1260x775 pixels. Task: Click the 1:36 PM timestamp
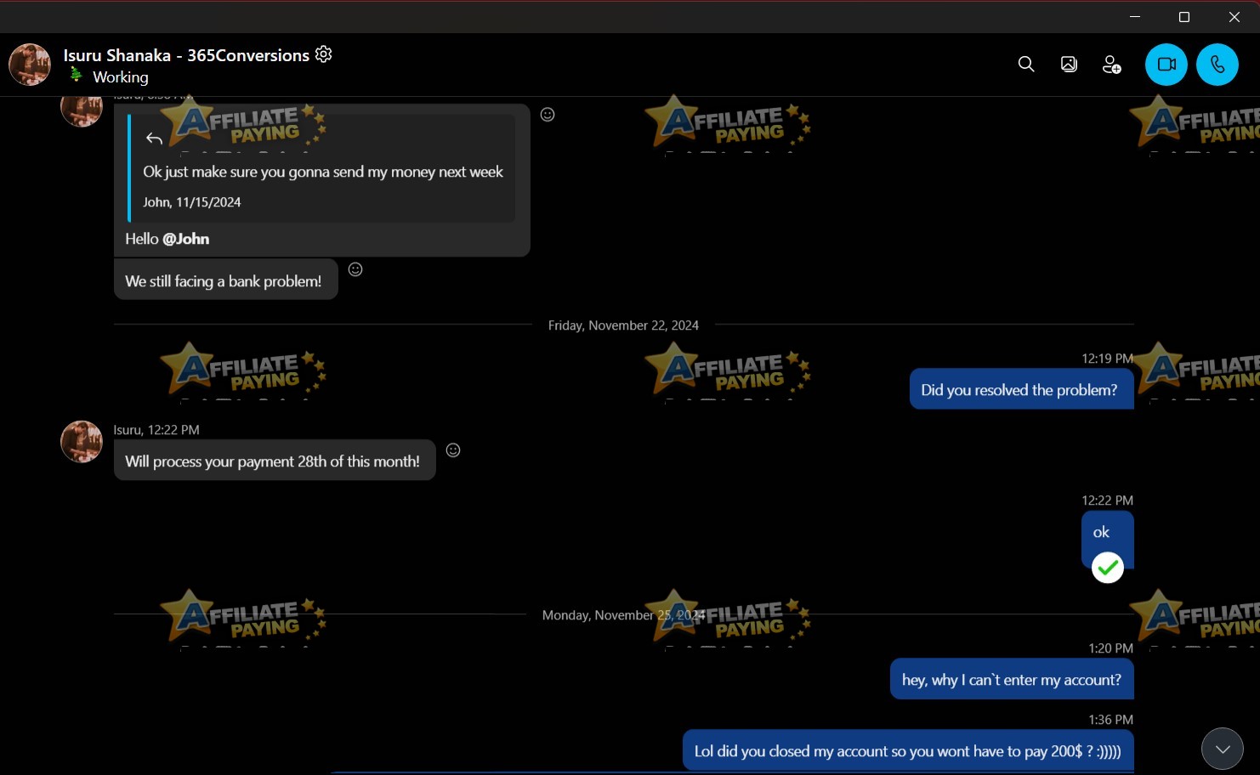1110,720
